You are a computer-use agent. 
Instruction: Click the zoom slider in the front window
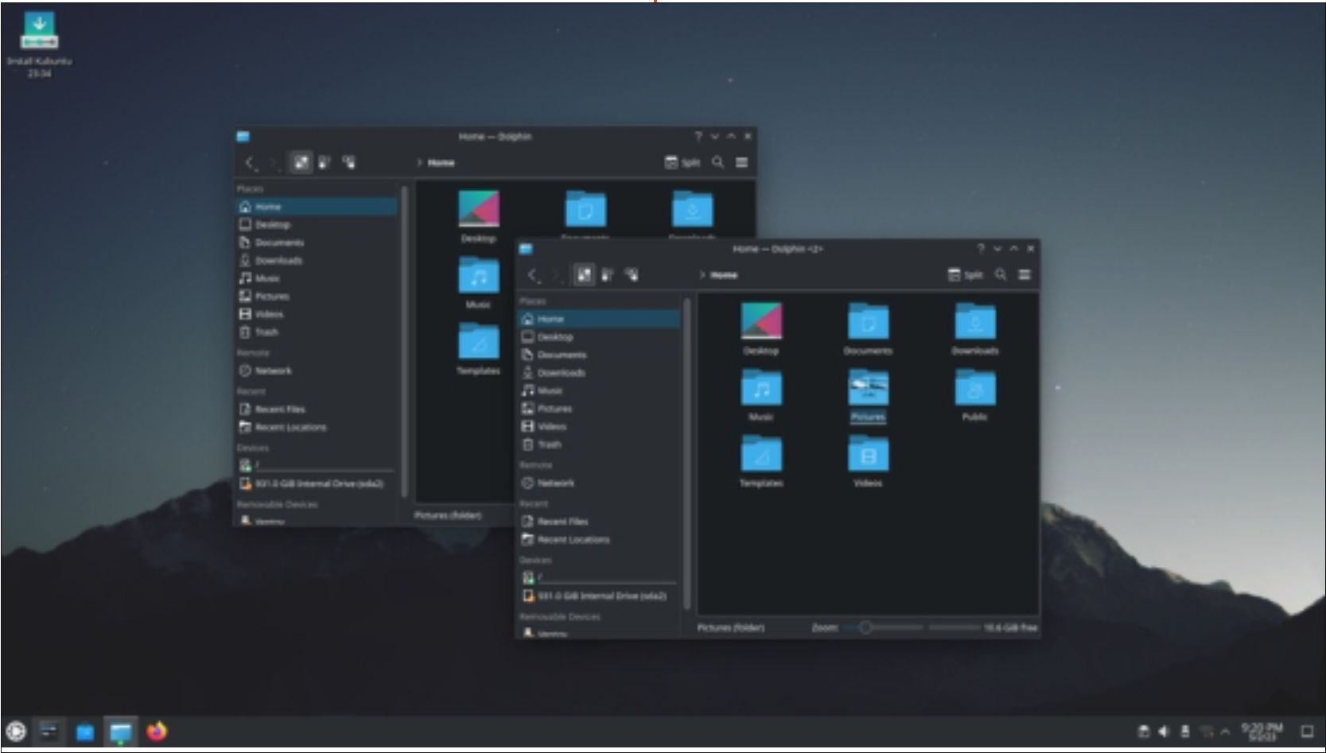coord(883,627)
